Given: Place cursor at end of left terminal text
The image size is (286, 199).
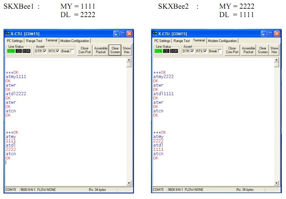Looking at the screenshot, I should [6, 162].
